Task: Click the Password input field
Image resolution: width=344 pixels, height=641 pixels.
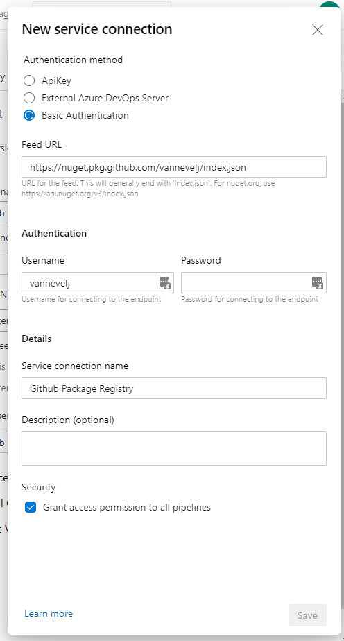Action: (254, 282)
